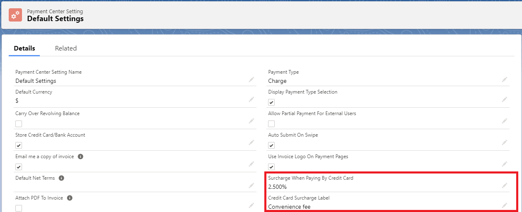Image resolution: width=522 pixels, height=212 pixels.
Task: Show info tooltip for Default Net Terms
Action: click(x=61, y=178)
